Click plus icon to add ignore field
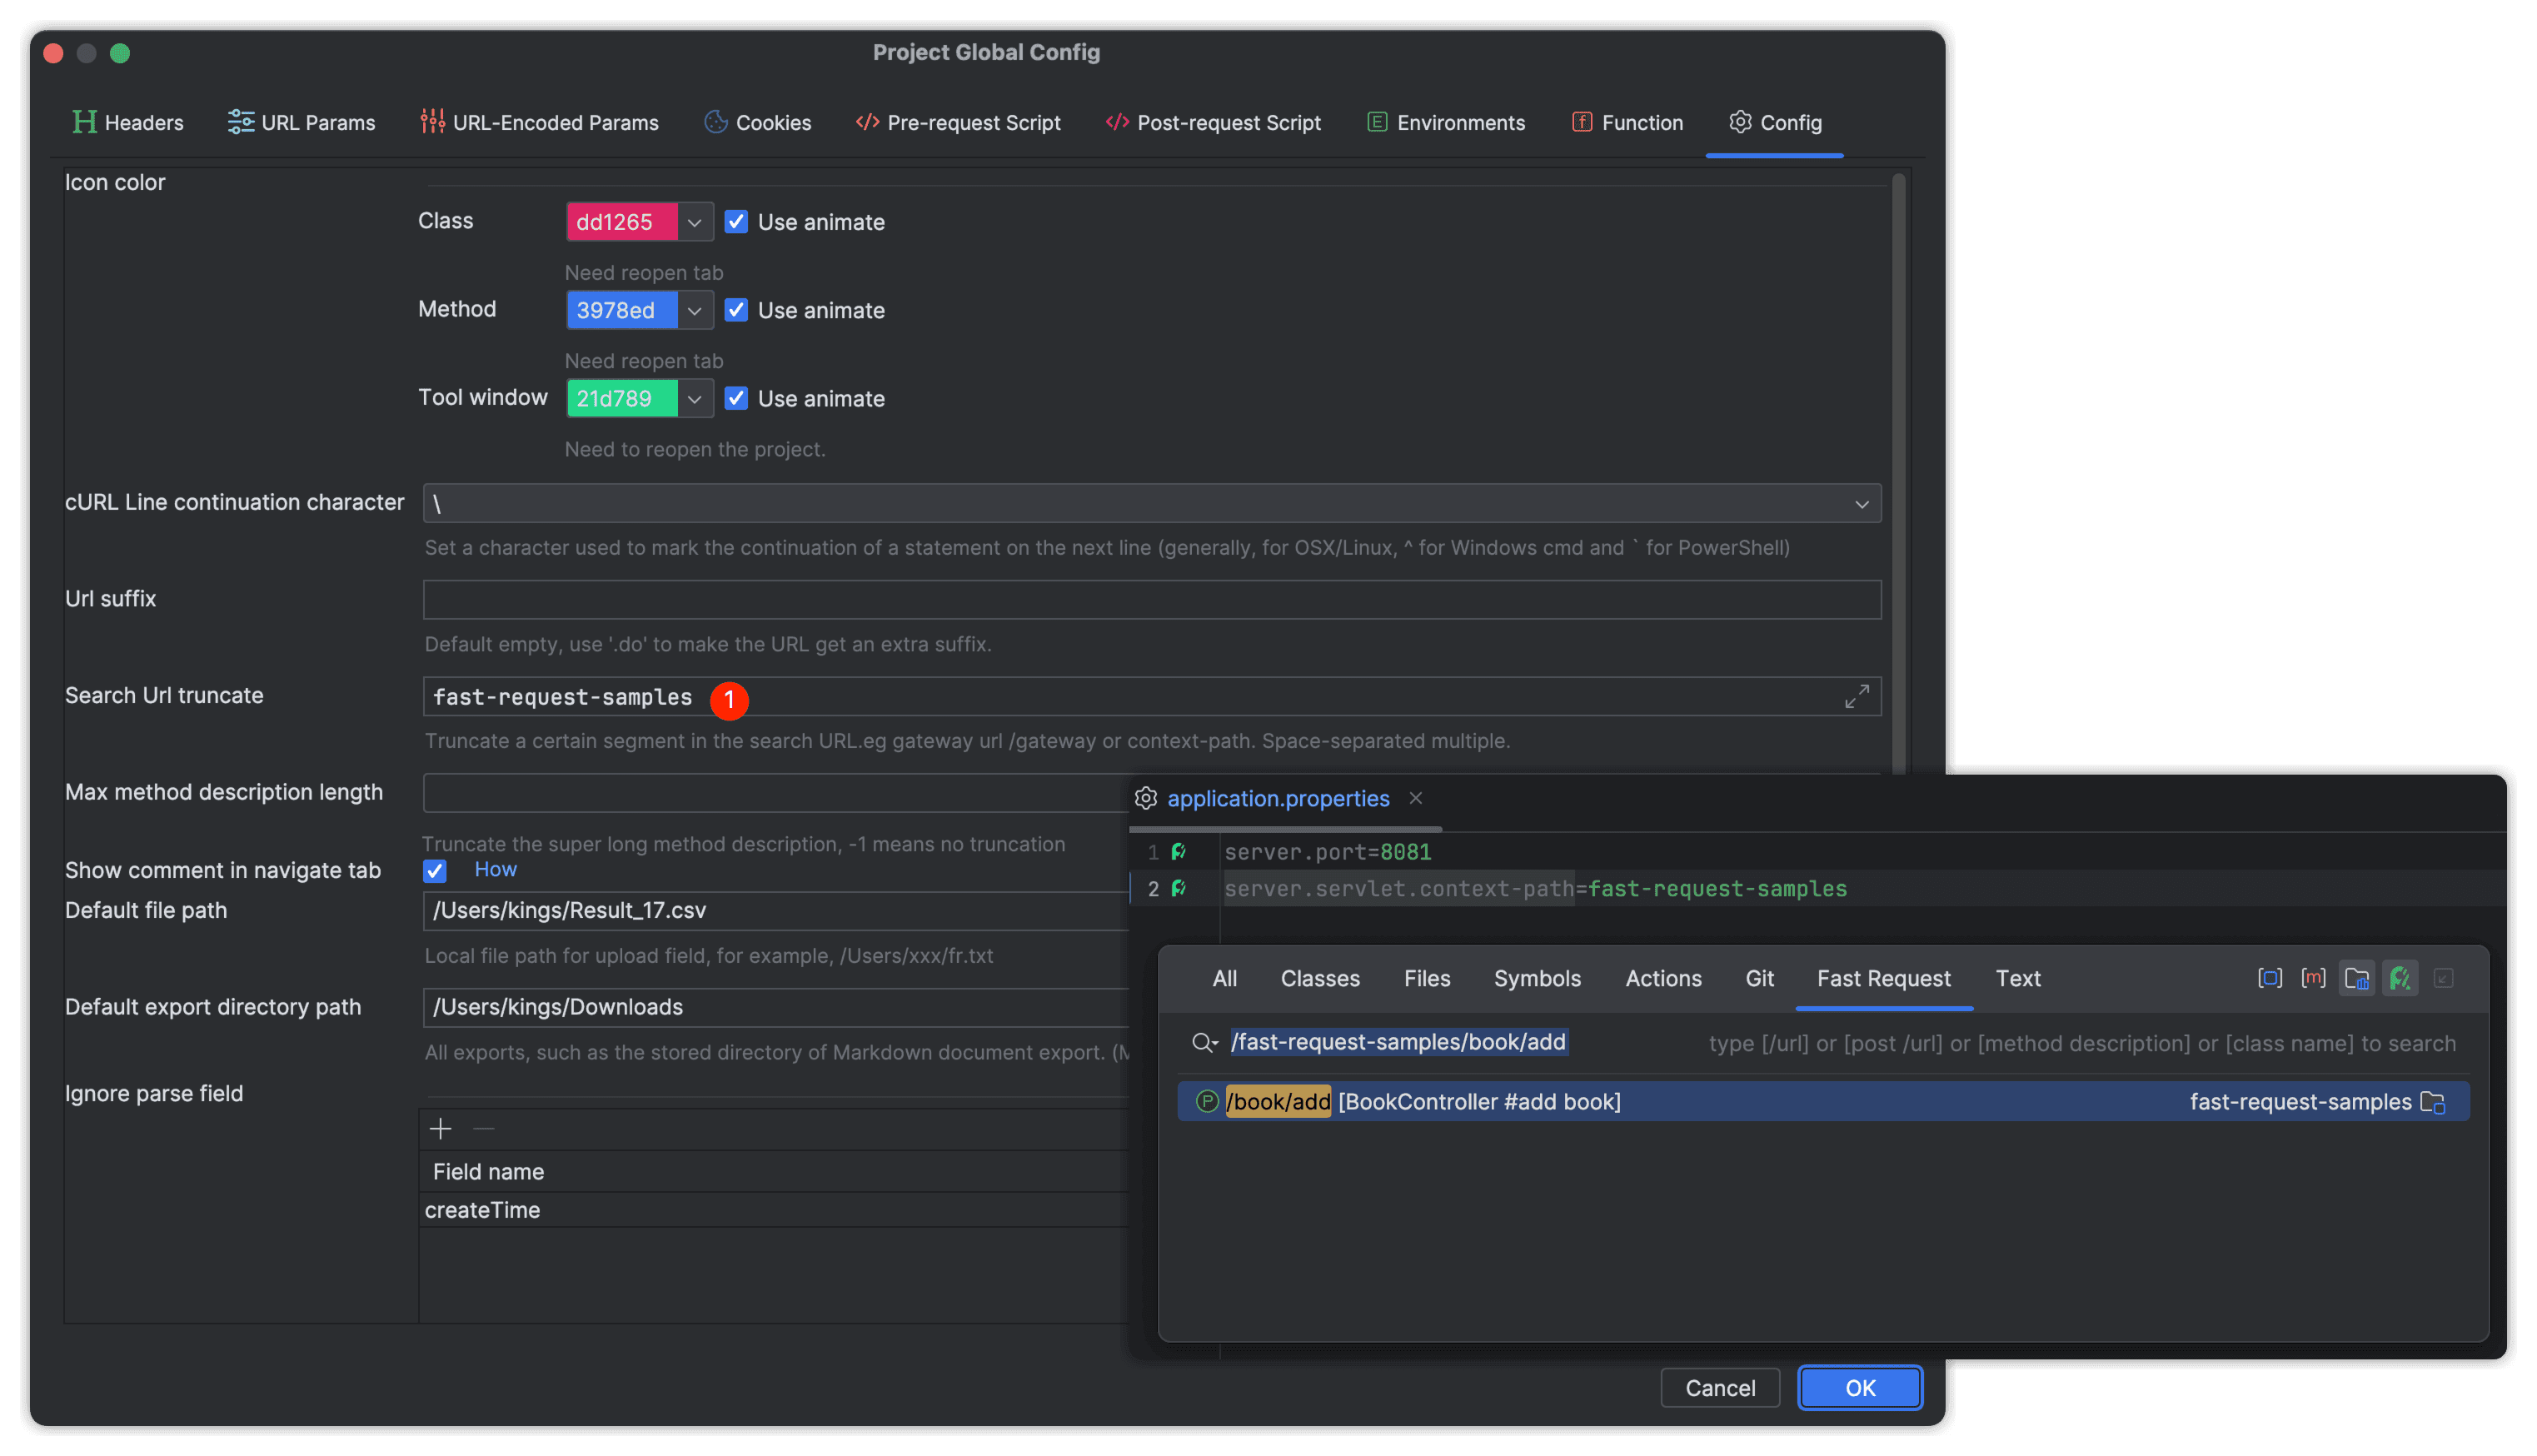Image resolution: width=2537 pixels, height=1456 pixels. coord(440,1129)
